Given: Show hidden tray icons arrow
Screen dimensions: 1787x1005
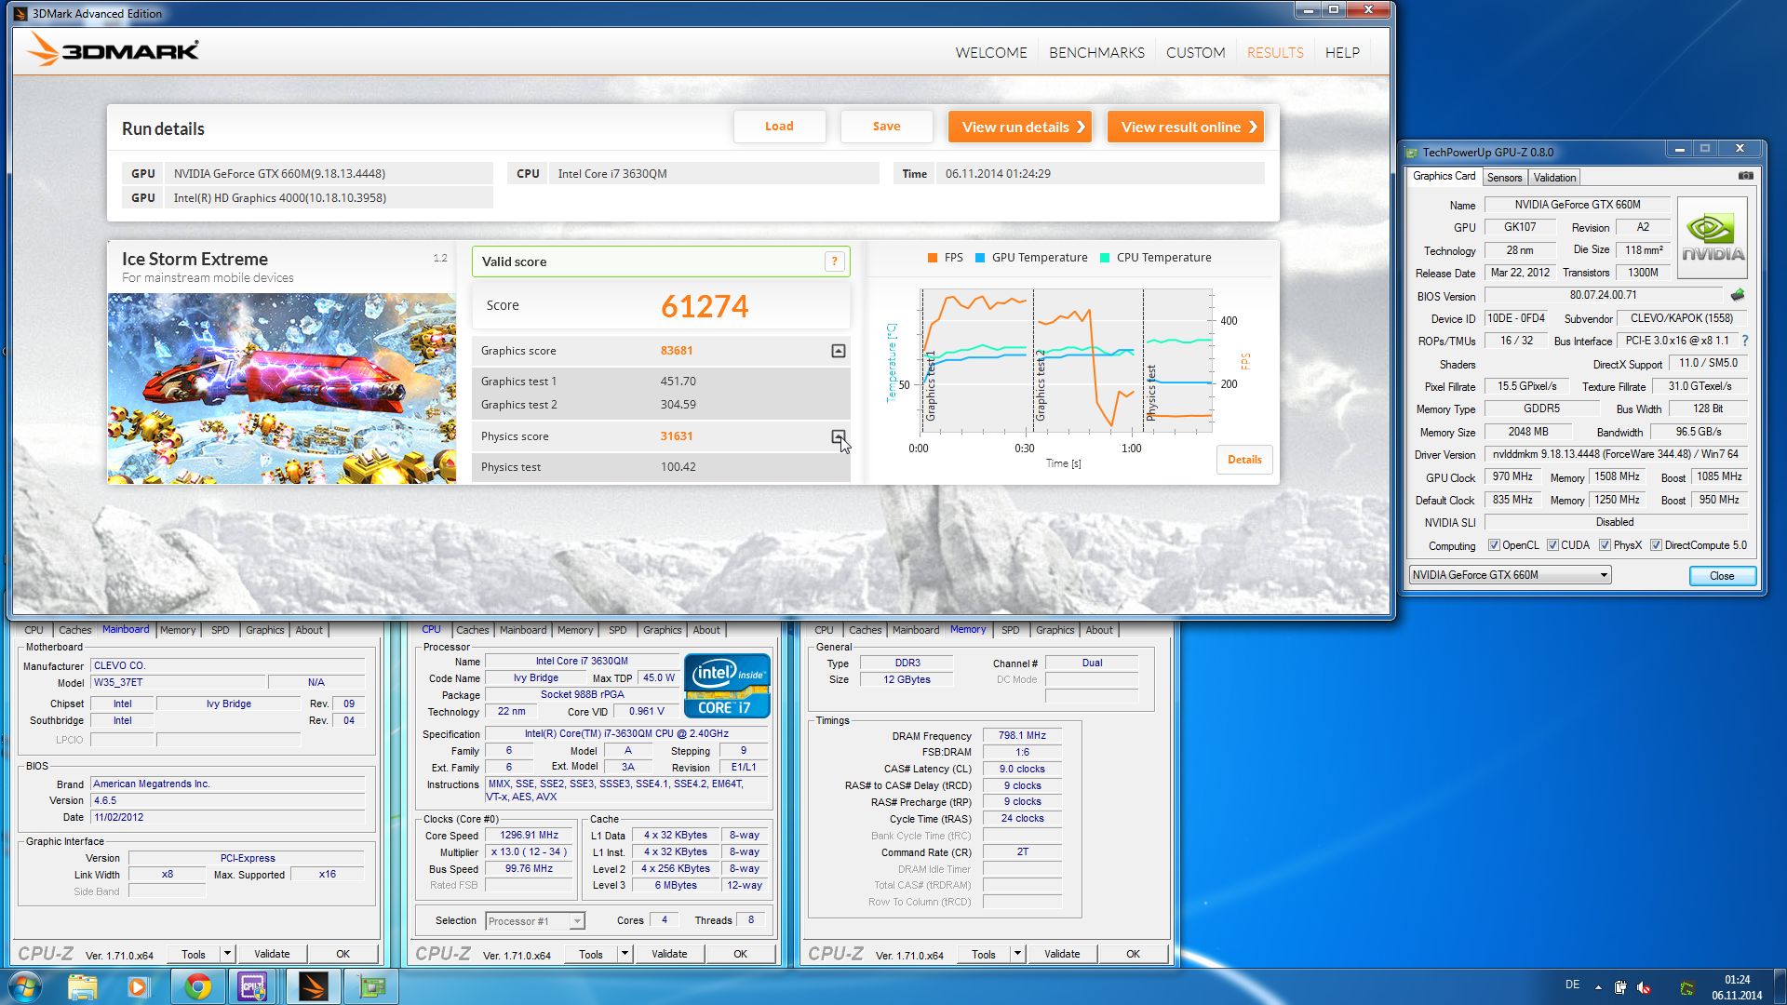Looking at the screenshot, I should [1598, 987].
